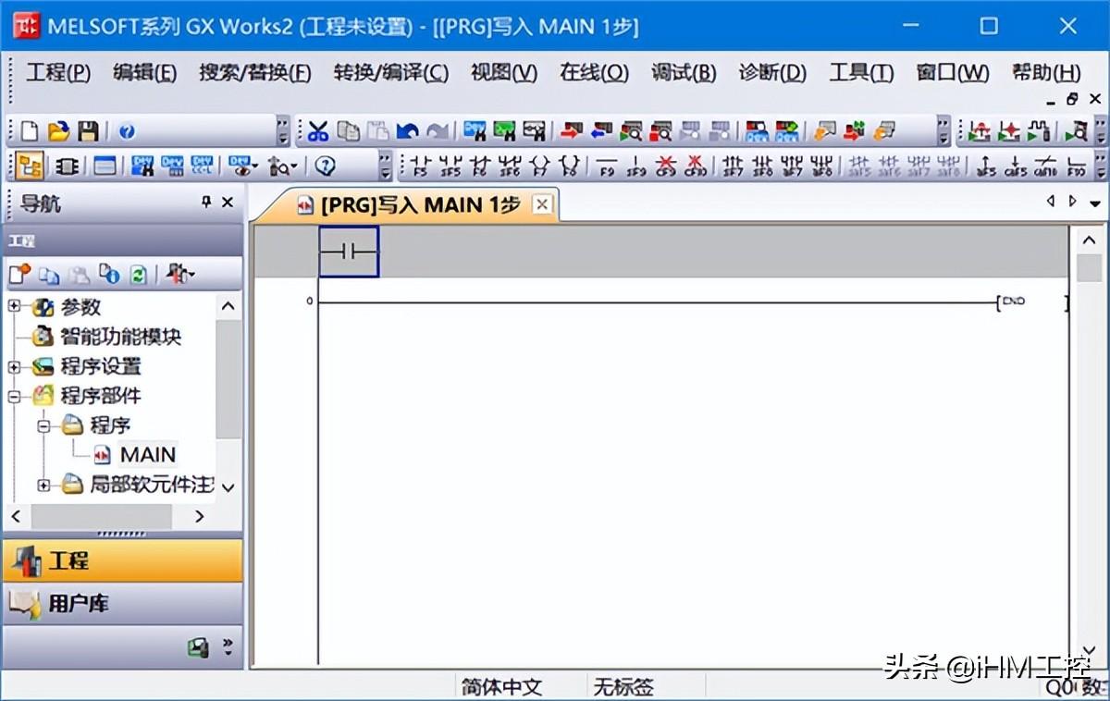
Task: Click the Undo arrow icon
Action: click(407, 131)
